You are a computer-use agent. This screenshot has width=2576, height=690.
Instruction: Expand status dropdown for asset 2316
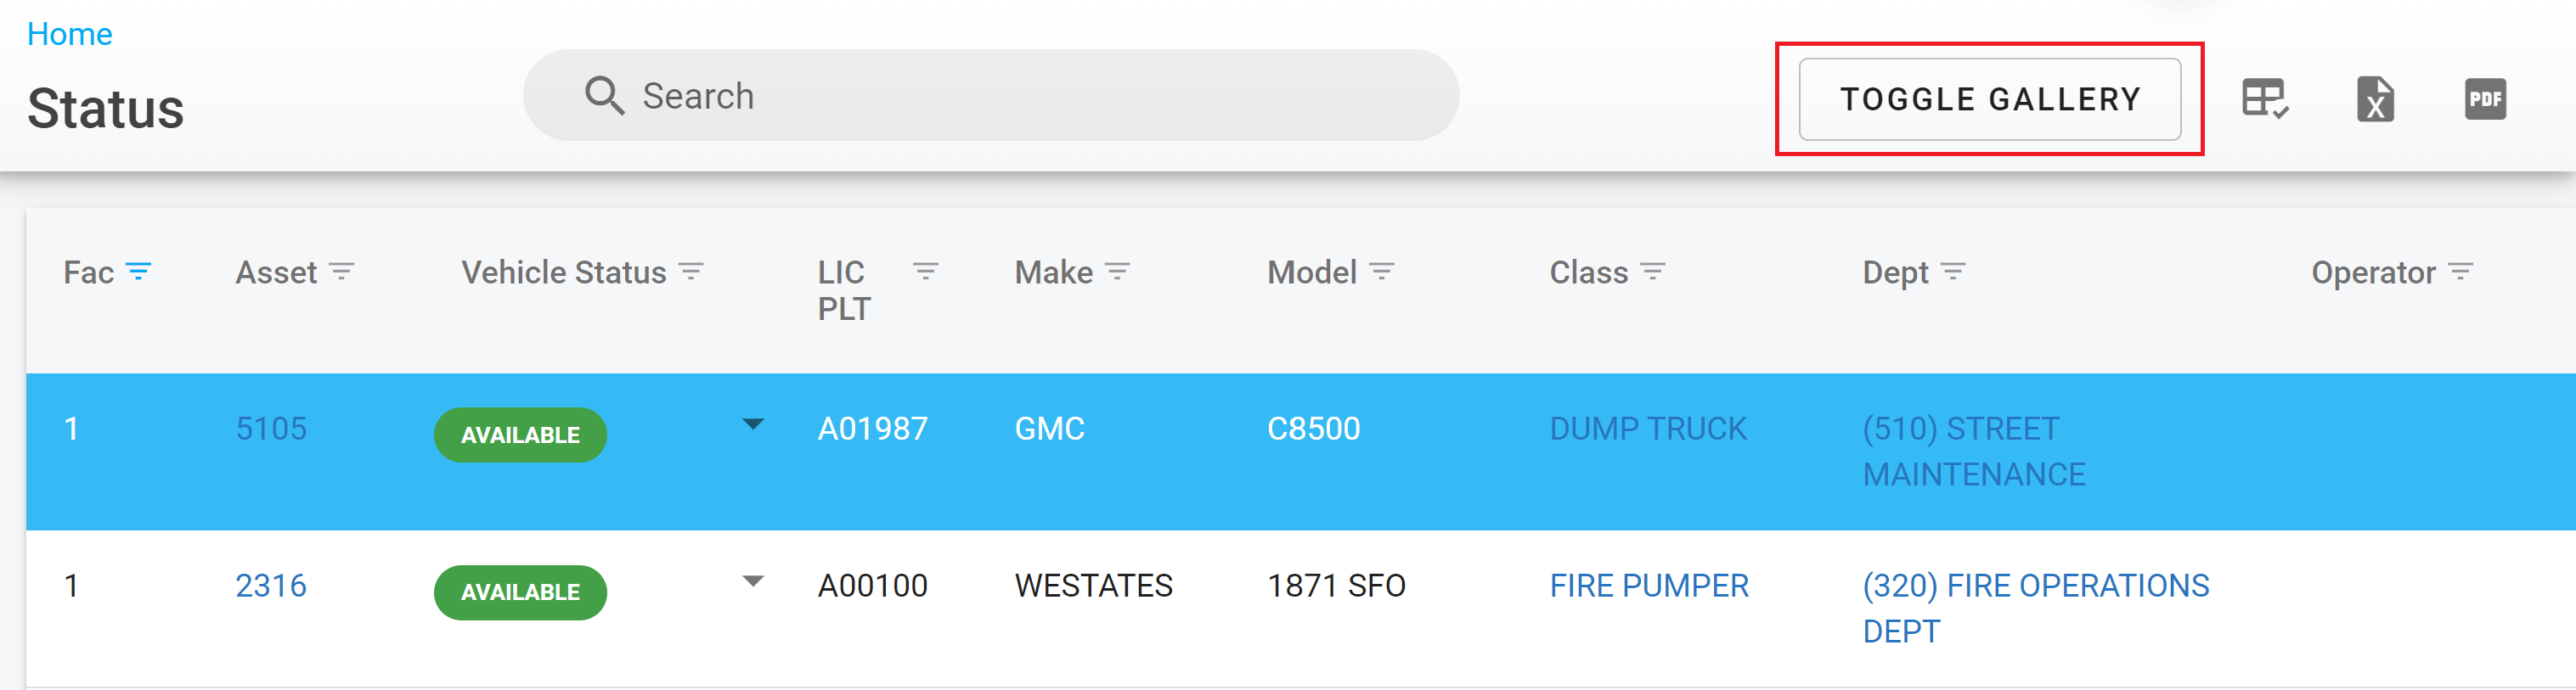753,582
